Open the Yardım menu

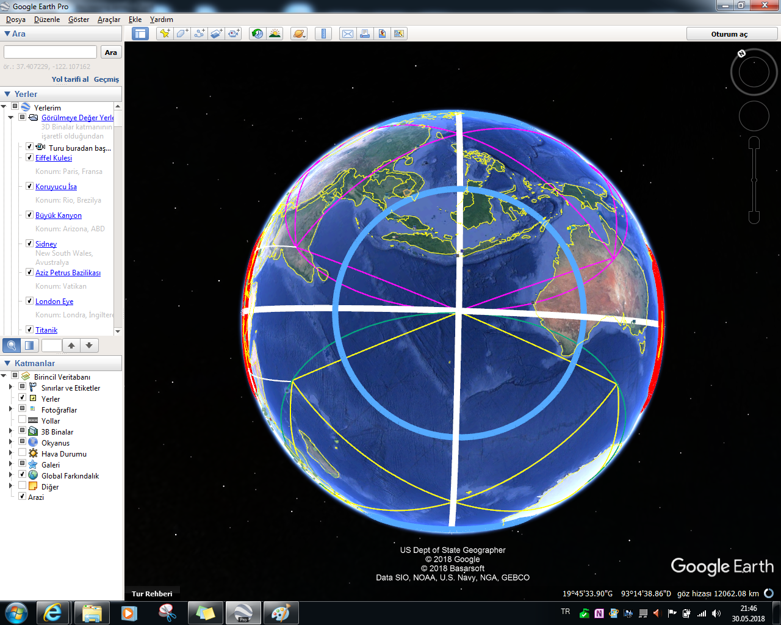click(x=162, y=20)
